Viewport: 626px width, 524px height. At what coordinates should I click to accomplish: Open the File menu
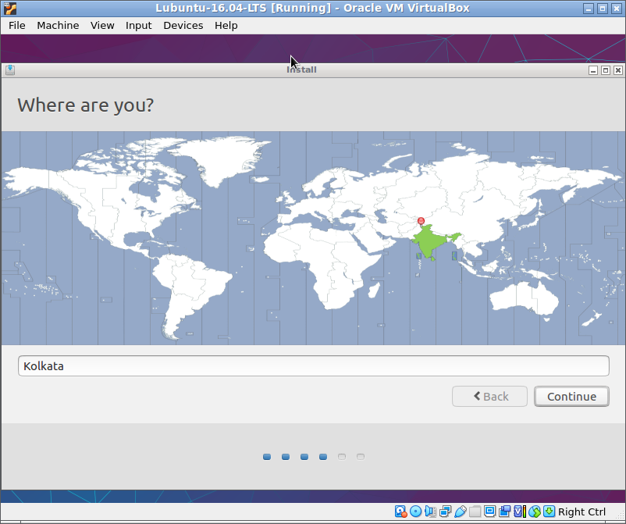point(16,26)
